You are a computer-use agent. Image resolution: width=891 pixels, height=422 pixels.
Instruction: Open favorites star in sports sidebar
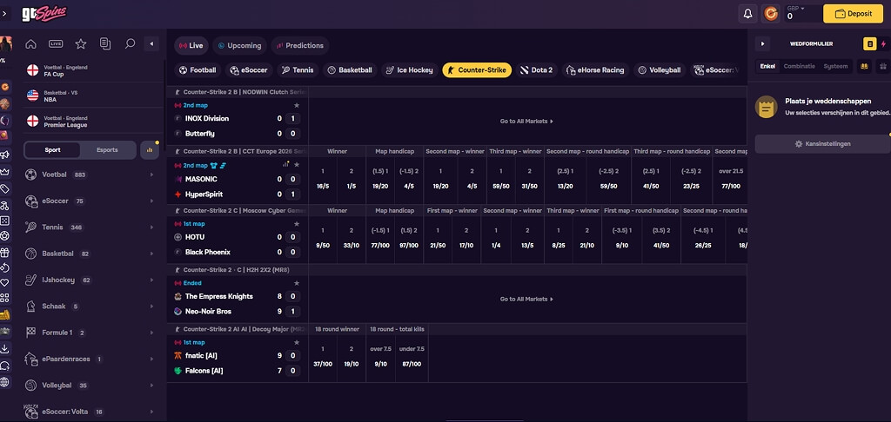81,43
